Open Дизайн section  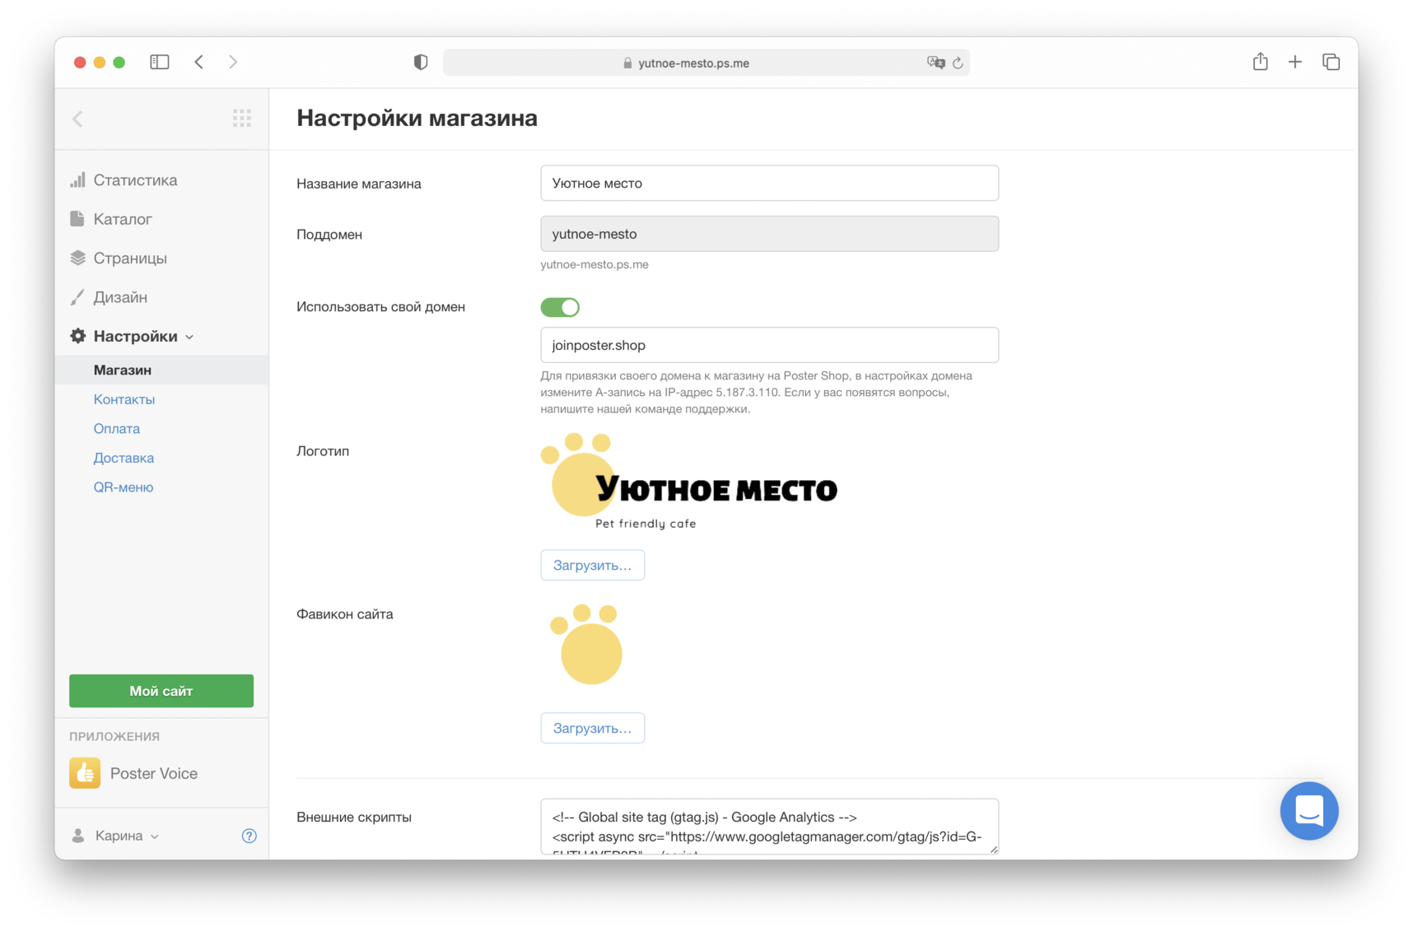tap(120, 297)
